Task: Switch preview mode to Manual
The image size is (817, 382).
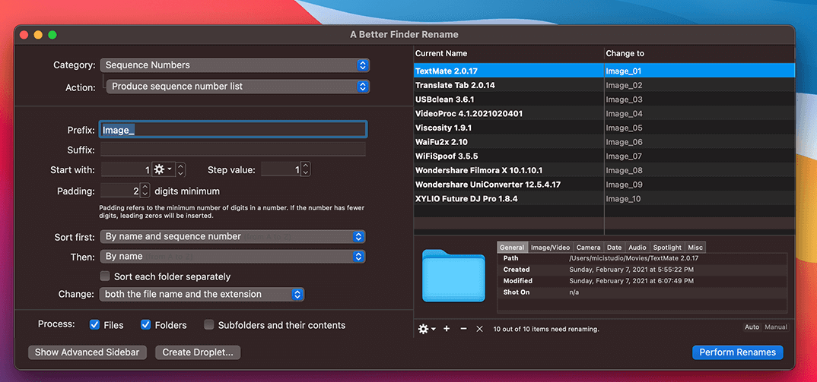Action: click(775, 327)
